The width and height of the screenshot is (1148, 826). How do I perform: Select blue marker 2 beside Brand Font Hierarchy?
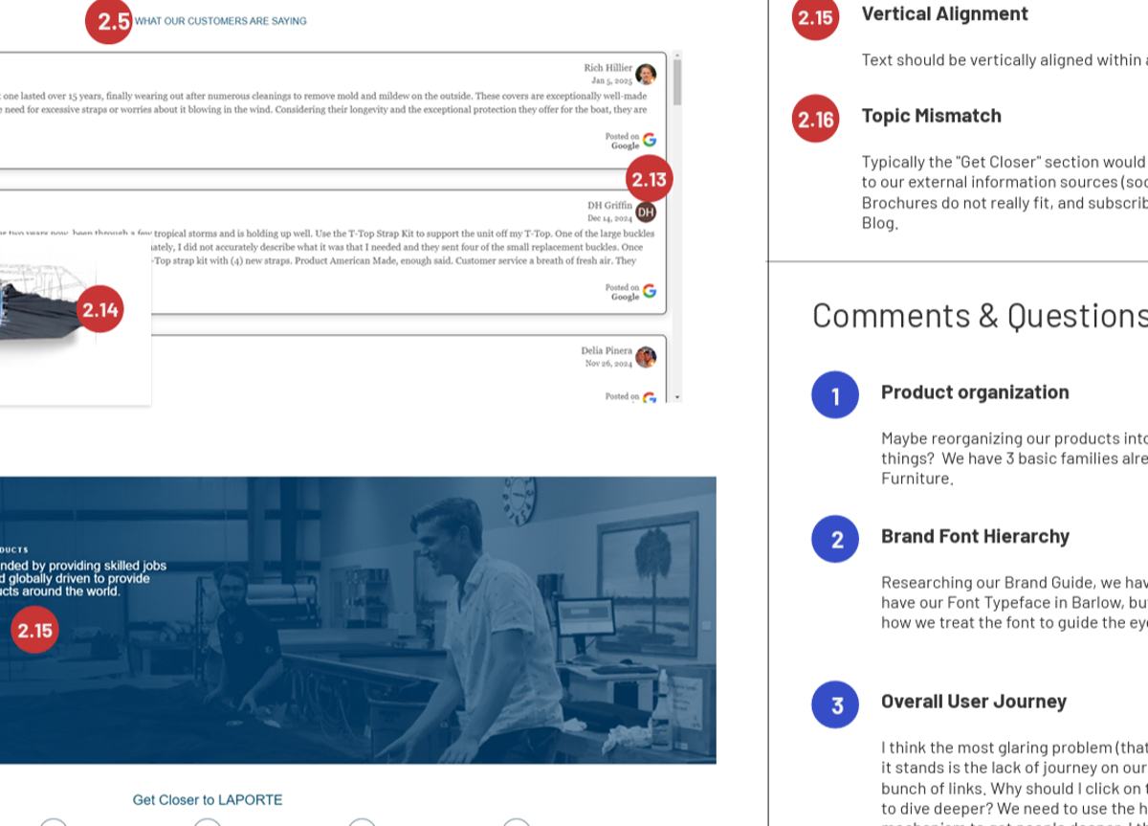835,539
